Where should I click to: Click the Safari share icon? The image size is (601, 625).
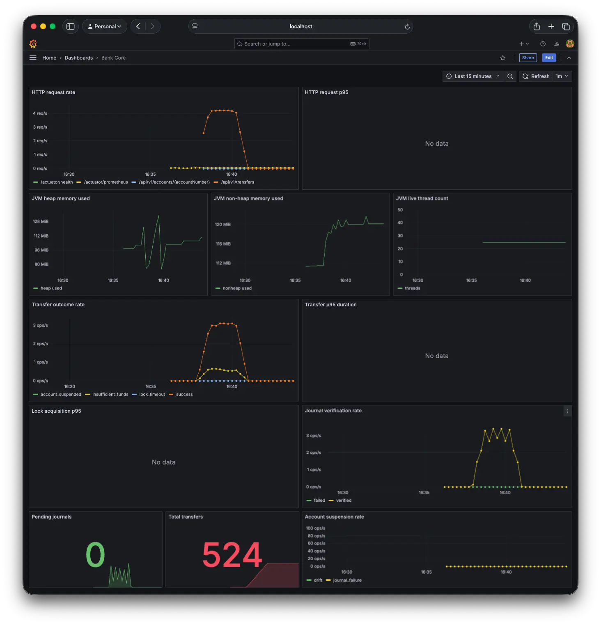pyautogui.click(x=536, y=26)
